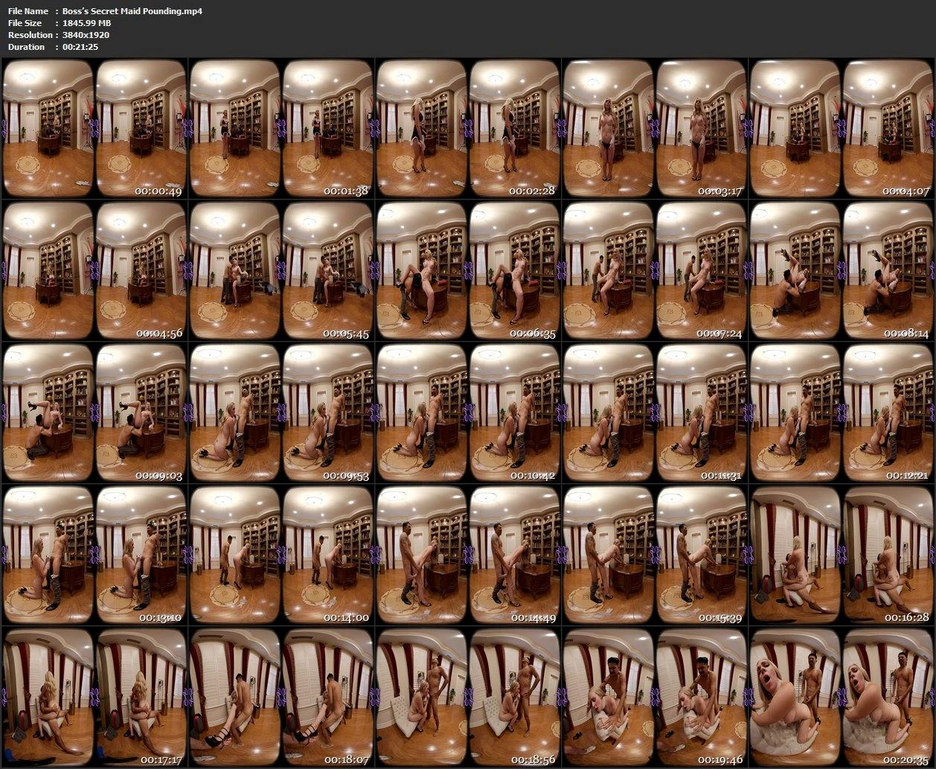This screenshot has width=936, height=769.
Task: Click the 00:21:25 duration value
Action: 80,47
